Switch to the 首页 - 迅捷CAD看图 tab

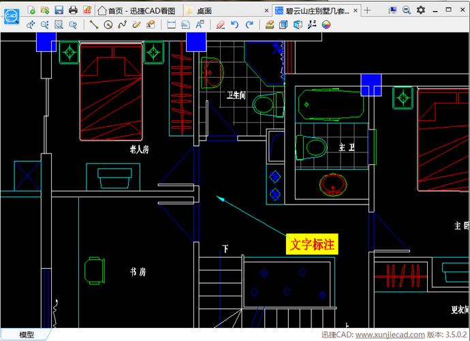click(136, 10)
